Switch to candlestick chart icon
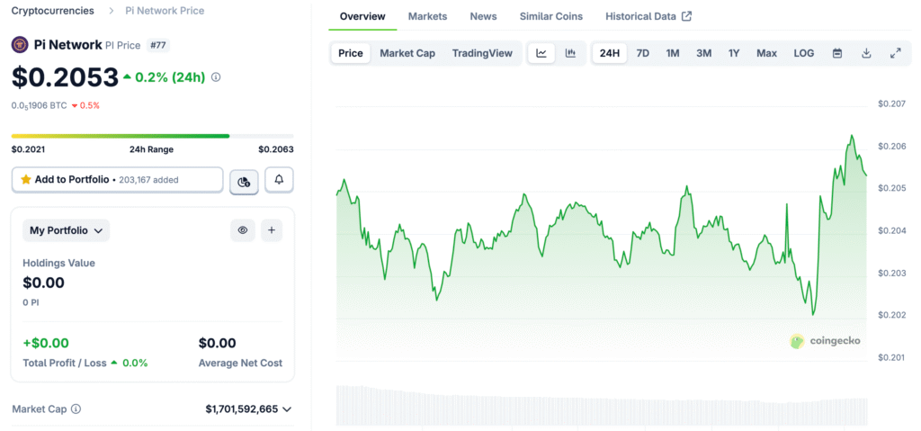The image size is (921, 431). tap(570, 53)
